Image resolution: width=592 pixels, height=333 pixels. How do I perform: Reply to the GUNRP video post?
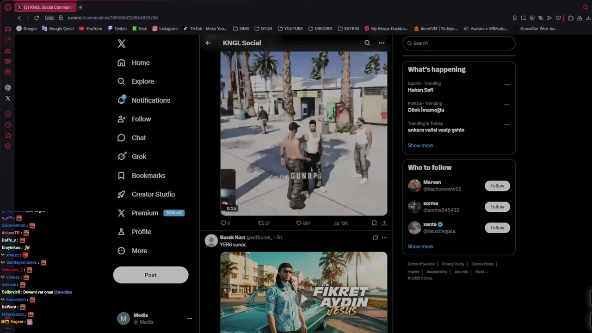225,223
